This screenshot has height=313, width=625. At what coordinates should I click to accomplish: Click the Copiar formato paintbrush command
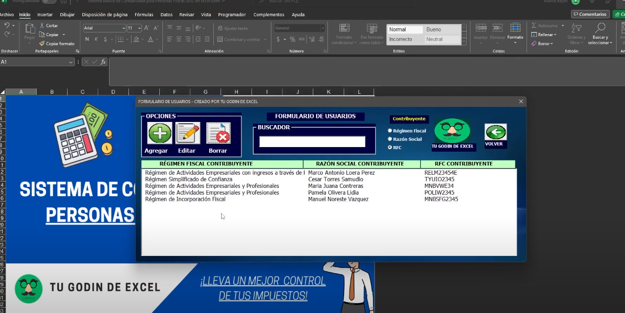(x=57, y=43)
